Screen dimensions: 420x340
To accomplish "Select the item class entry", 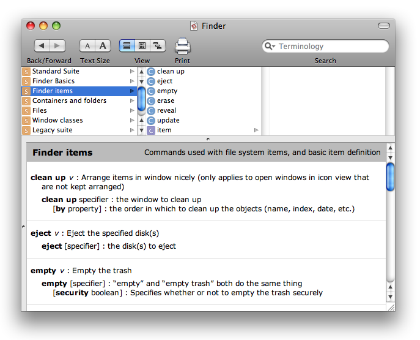I will coord(204,130).
